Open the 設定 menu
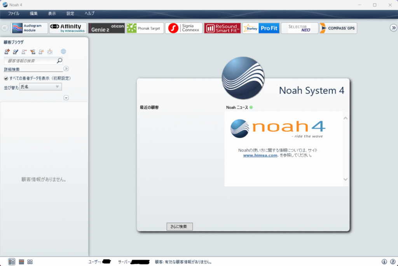Image resolution: width=398 pixels, height=266 pixels. click(x=70, y=14)
